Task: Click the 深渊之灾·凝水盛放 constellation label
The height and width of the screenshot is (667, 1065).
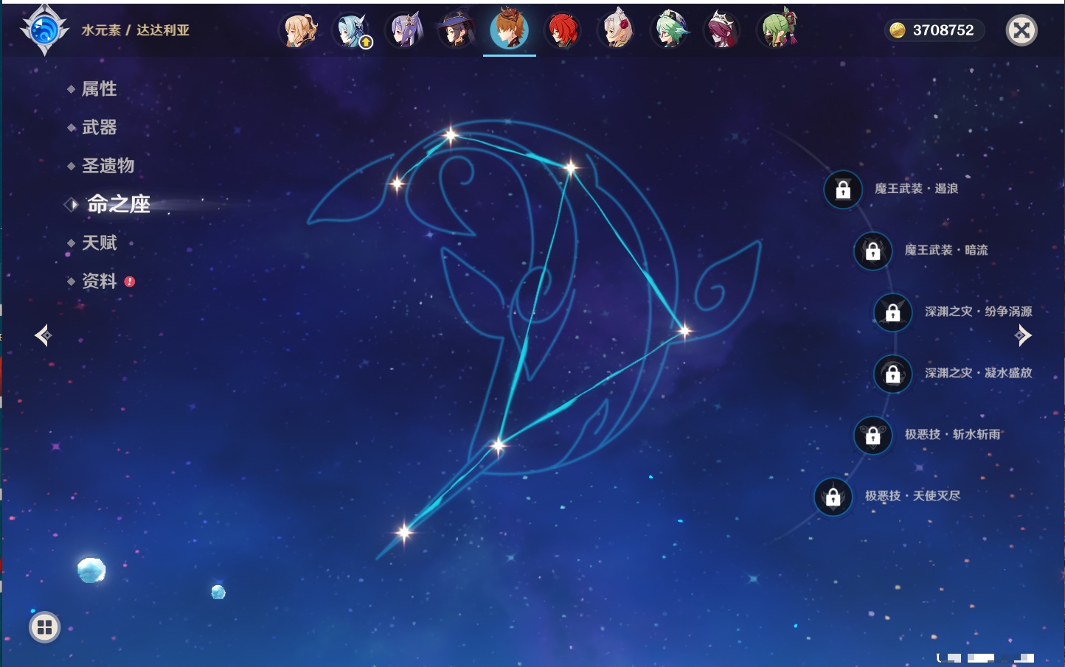Action: tap(979, 373)
